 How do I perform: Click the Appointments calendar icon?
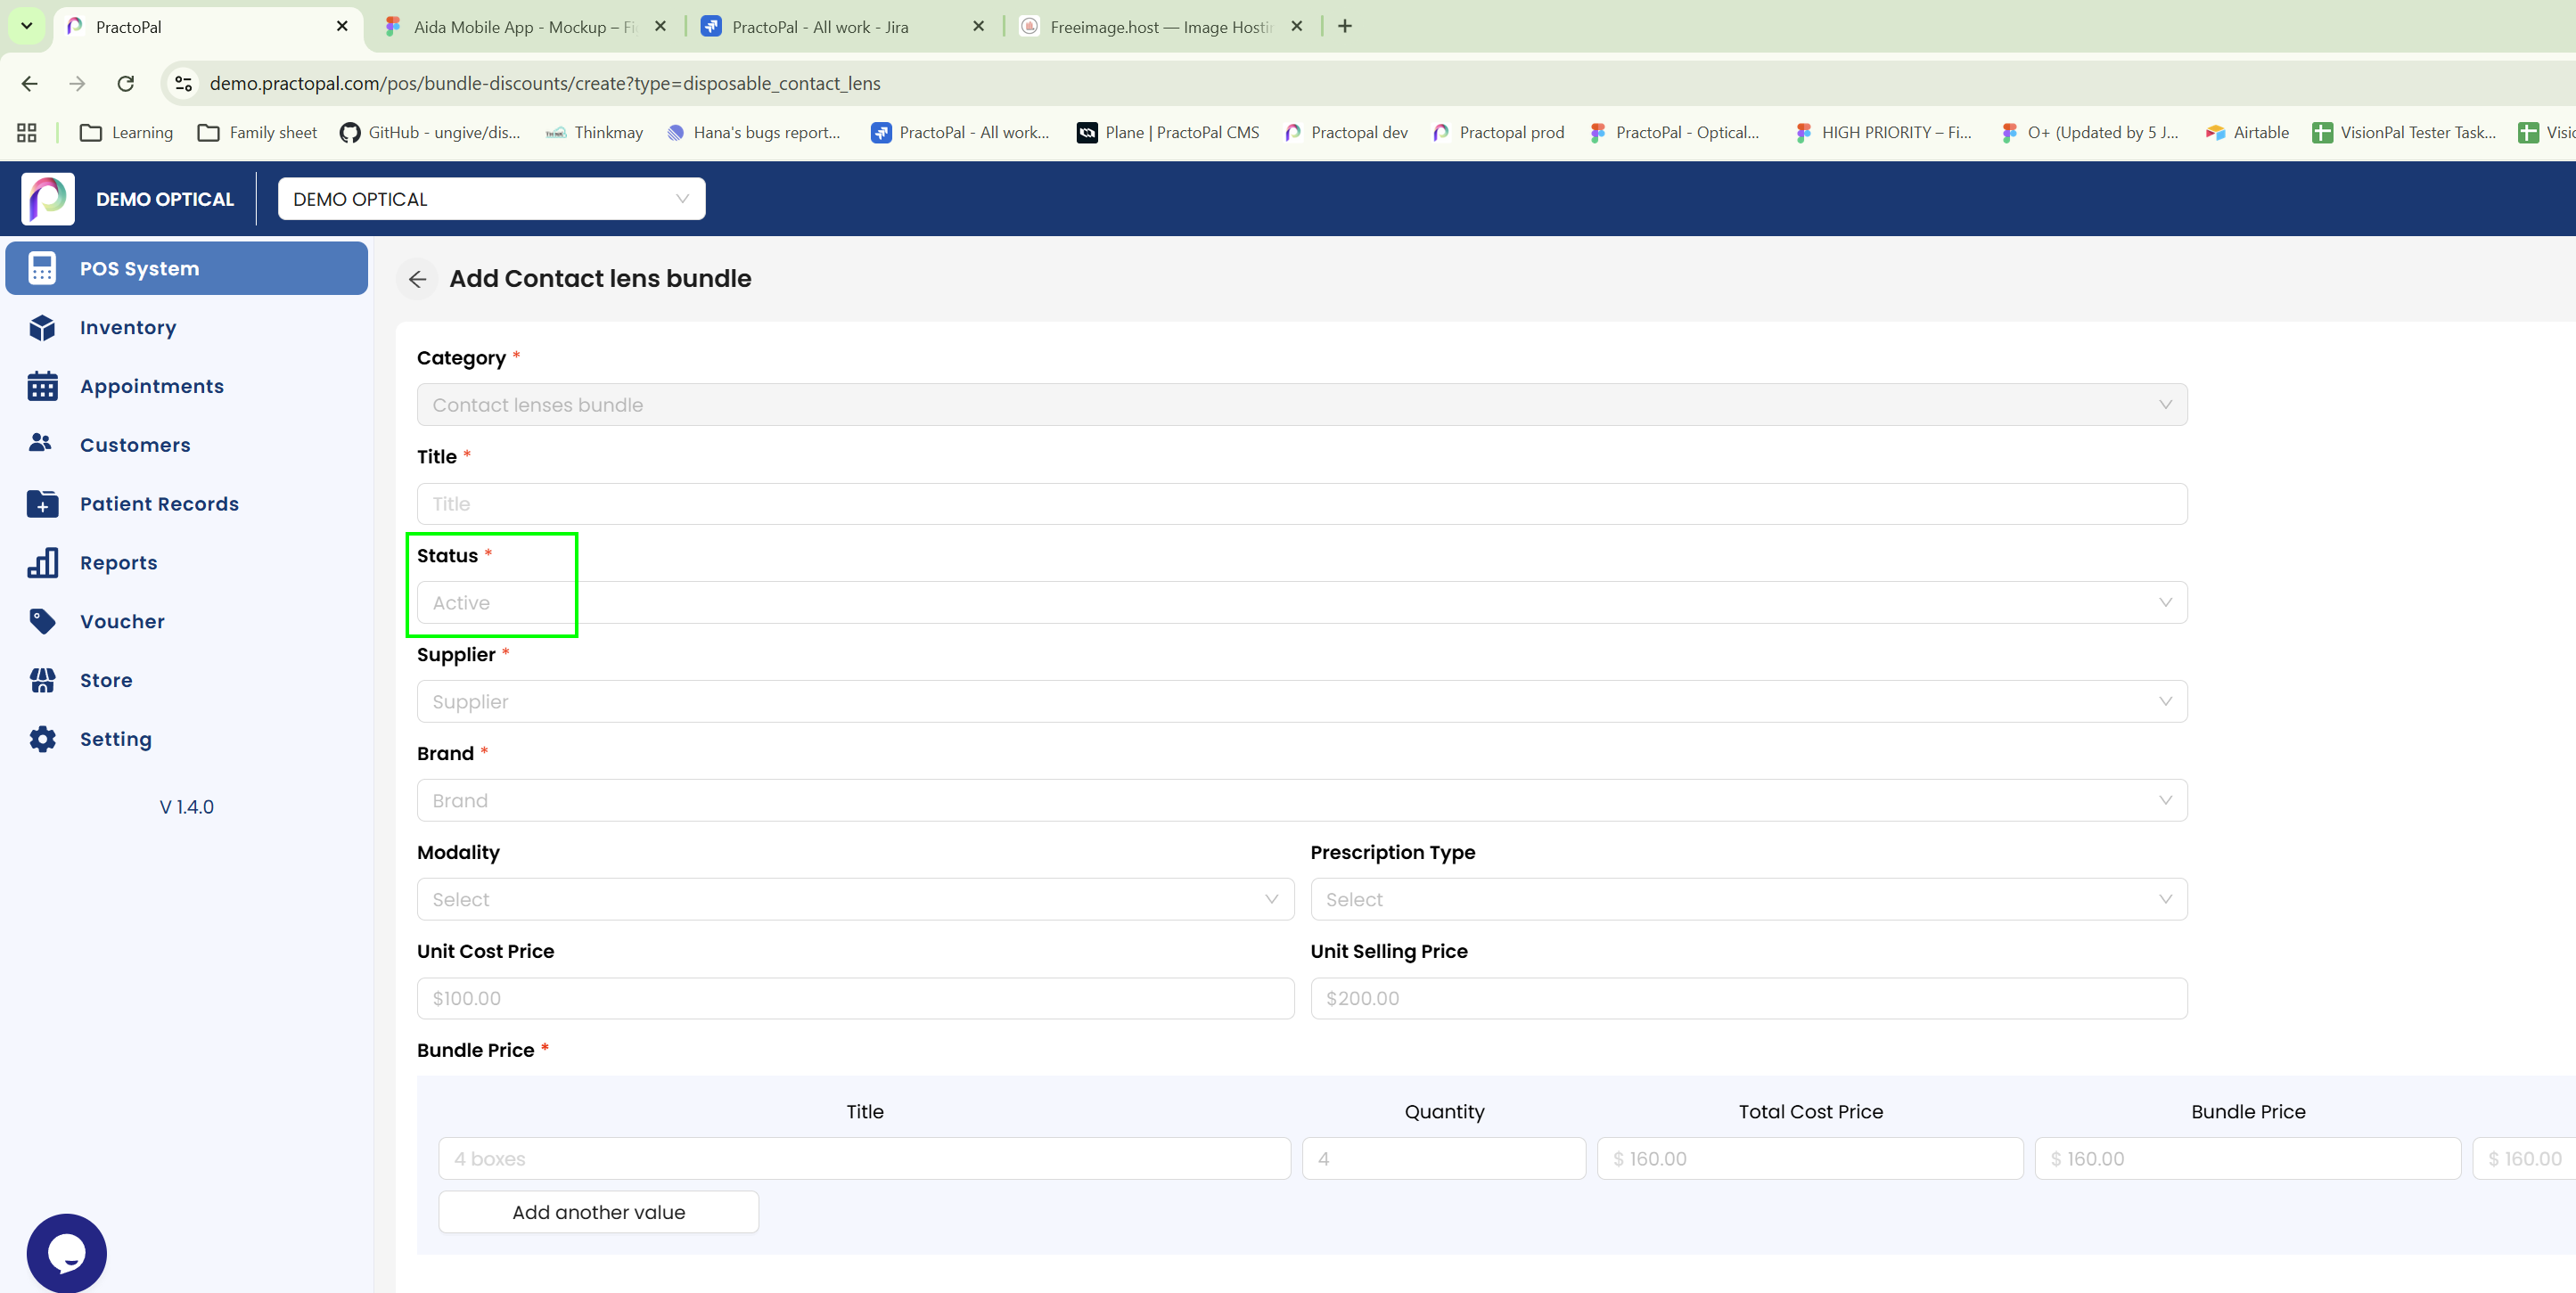click(42, 386)
